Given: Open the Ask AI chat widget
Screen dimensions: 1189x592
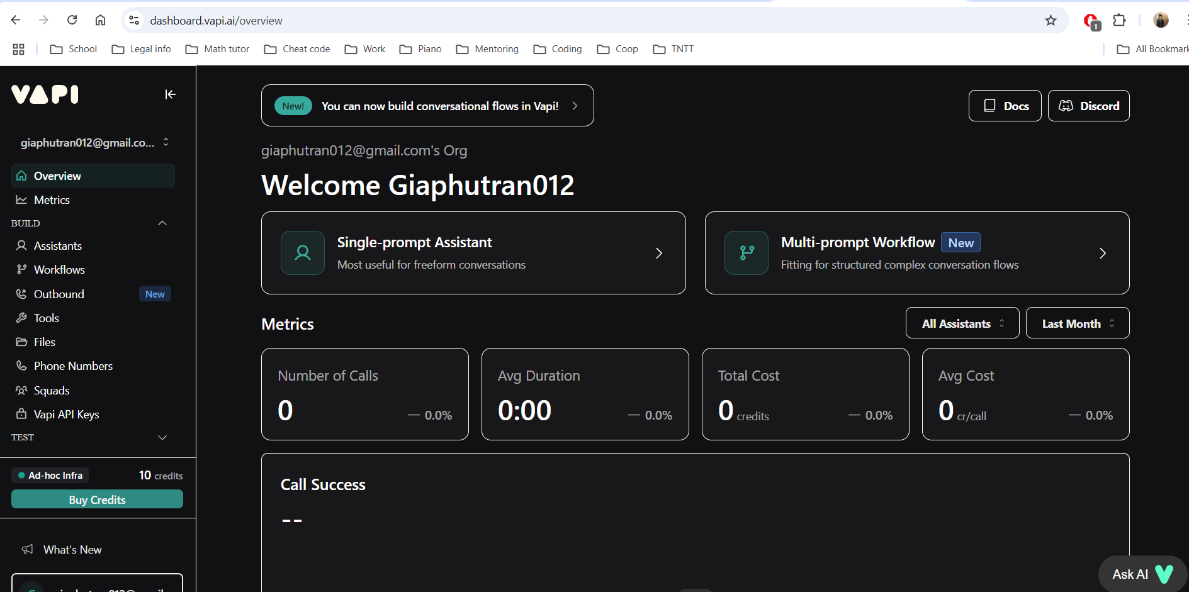Looking at the screenshot, I should click(1142, 574).
